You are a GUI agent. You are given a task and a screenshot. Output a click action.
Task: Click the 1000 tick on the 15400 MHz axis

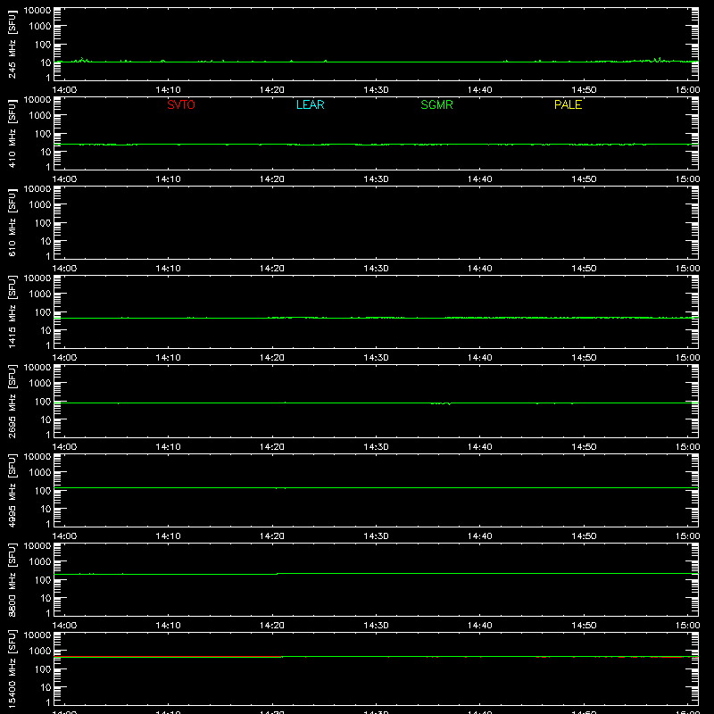[40, 652]
